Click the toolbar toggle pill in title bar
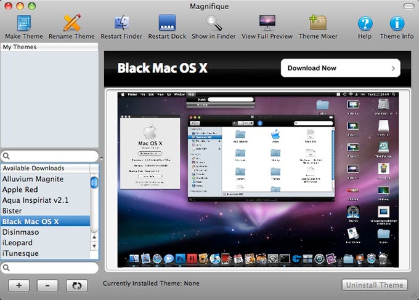 pos(409,6)
